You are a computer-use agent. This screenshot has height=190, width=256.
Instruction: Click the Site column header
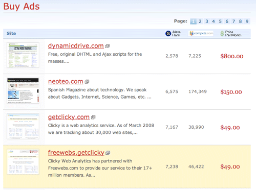coord(11,33)
